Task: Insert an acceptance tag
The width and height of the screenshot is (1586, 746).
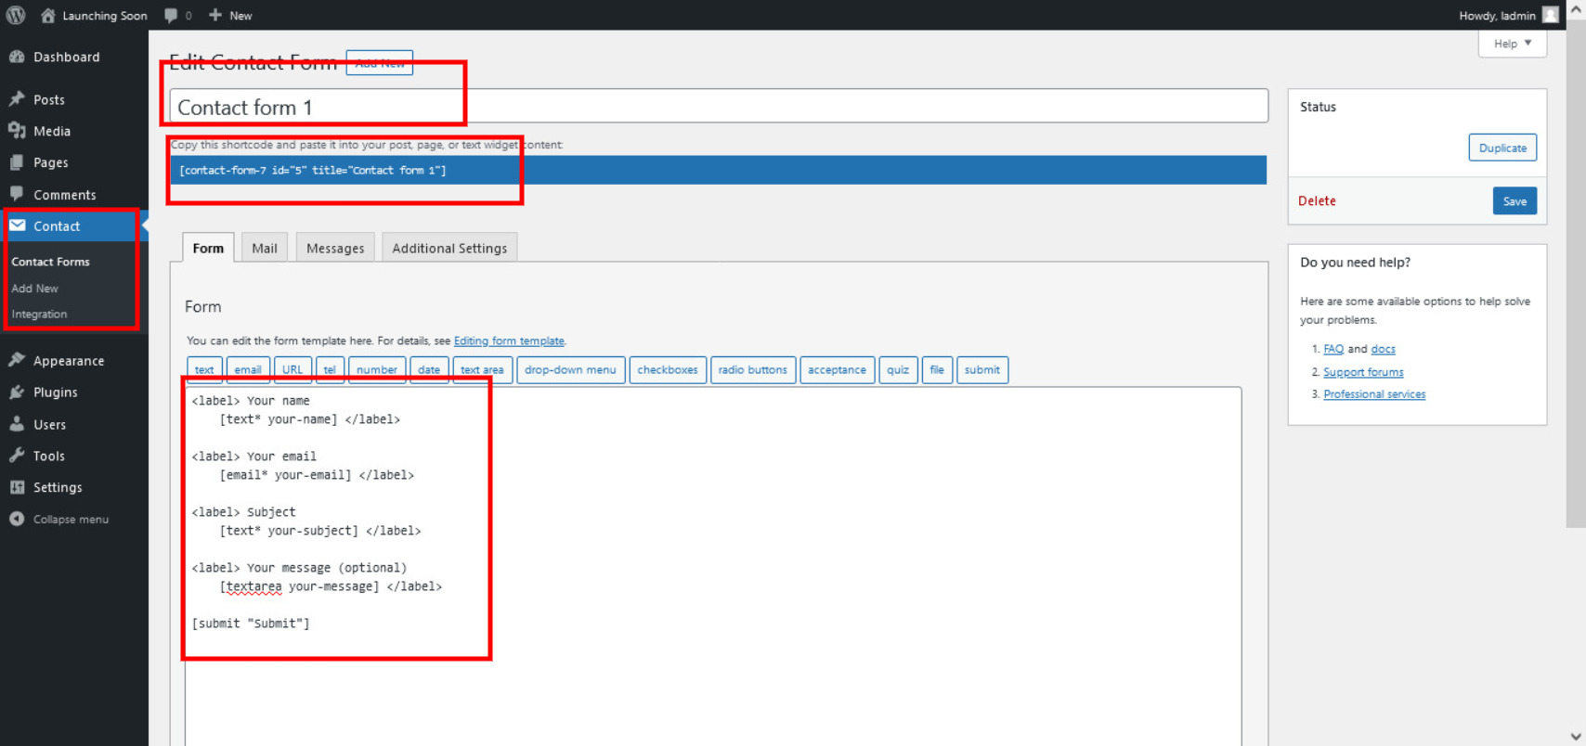Action: tap(837, 369)
